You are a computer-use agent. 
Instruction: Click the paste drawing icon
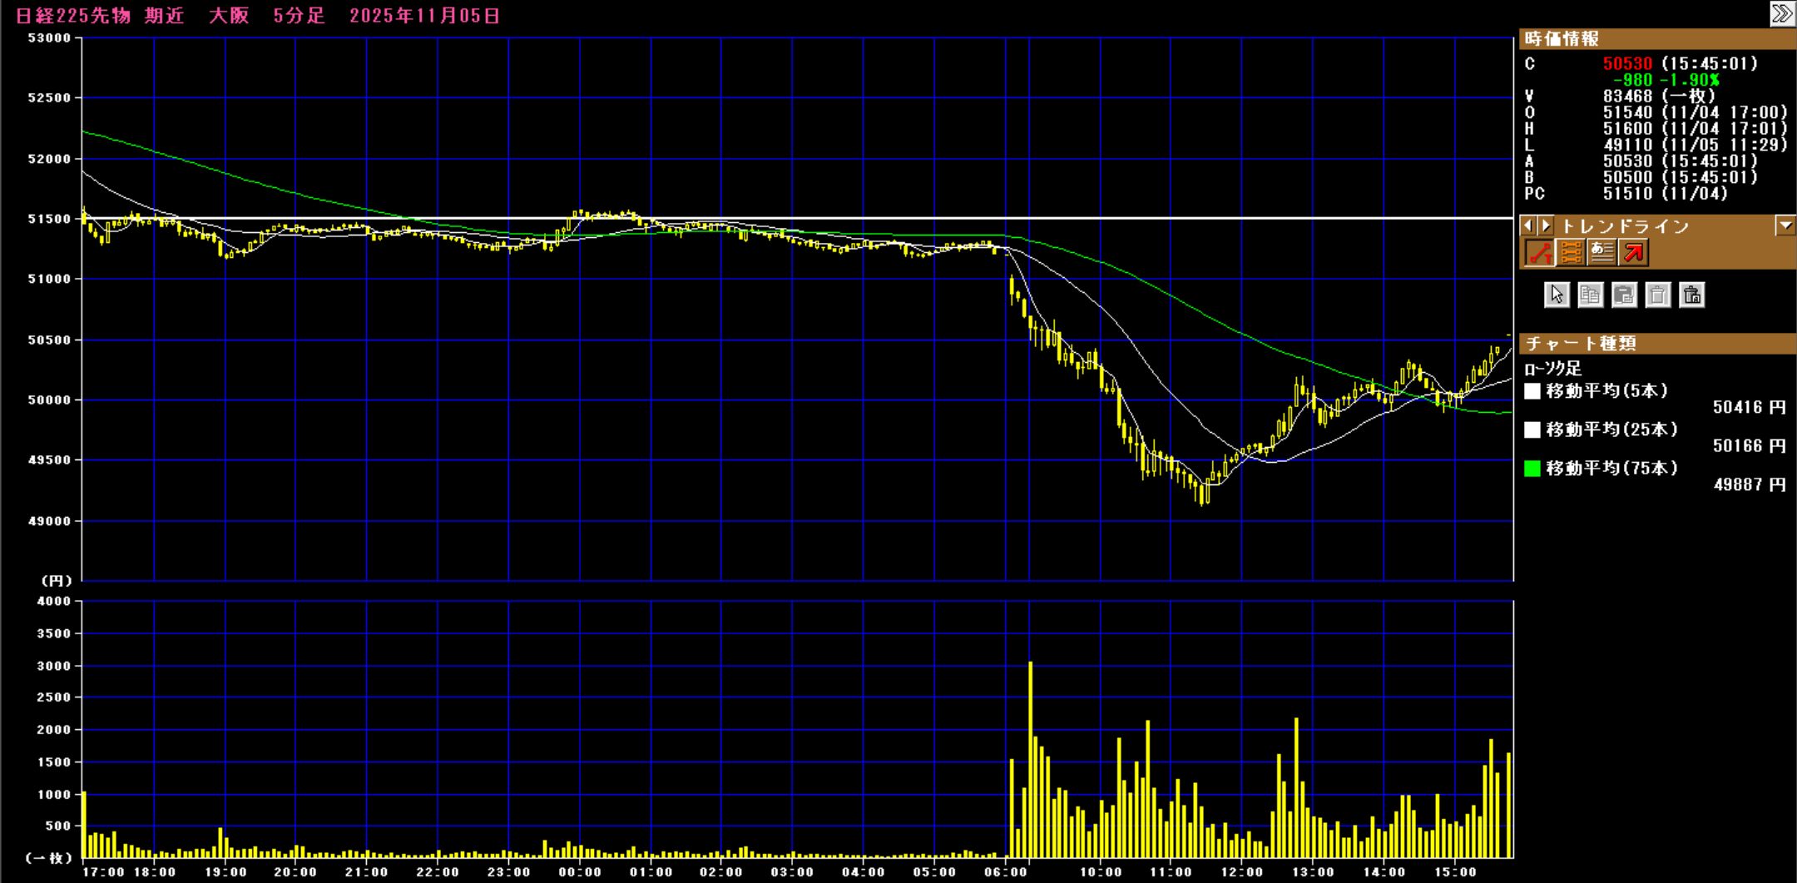(1624, 295)
